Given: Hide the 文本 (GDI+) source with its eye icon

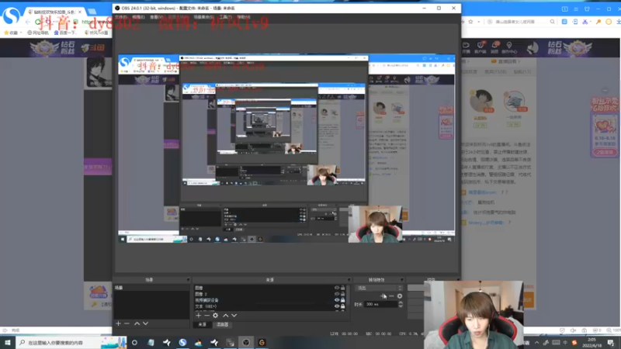Looking at the screenshot, I should [x=337, y=306].
